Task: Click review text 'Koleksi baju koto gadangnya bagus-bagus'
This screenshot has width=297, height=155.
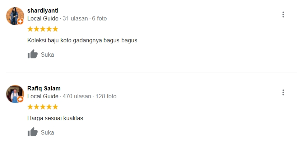Action: pyautogui.click(x=82, y=41)
